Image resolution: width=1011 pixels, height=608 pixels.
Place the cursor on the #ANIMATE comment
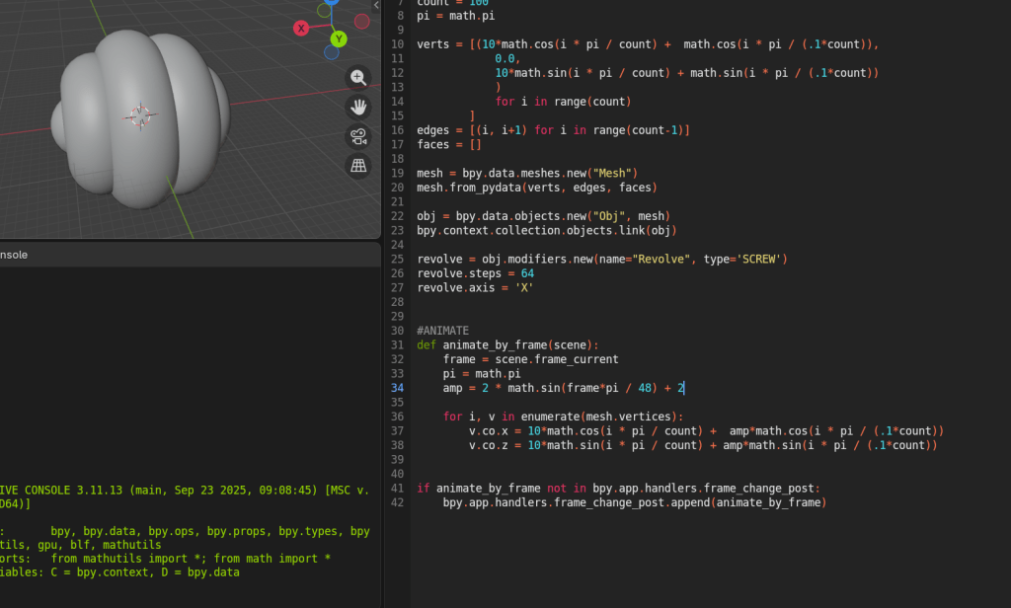[x=442, y=331]
